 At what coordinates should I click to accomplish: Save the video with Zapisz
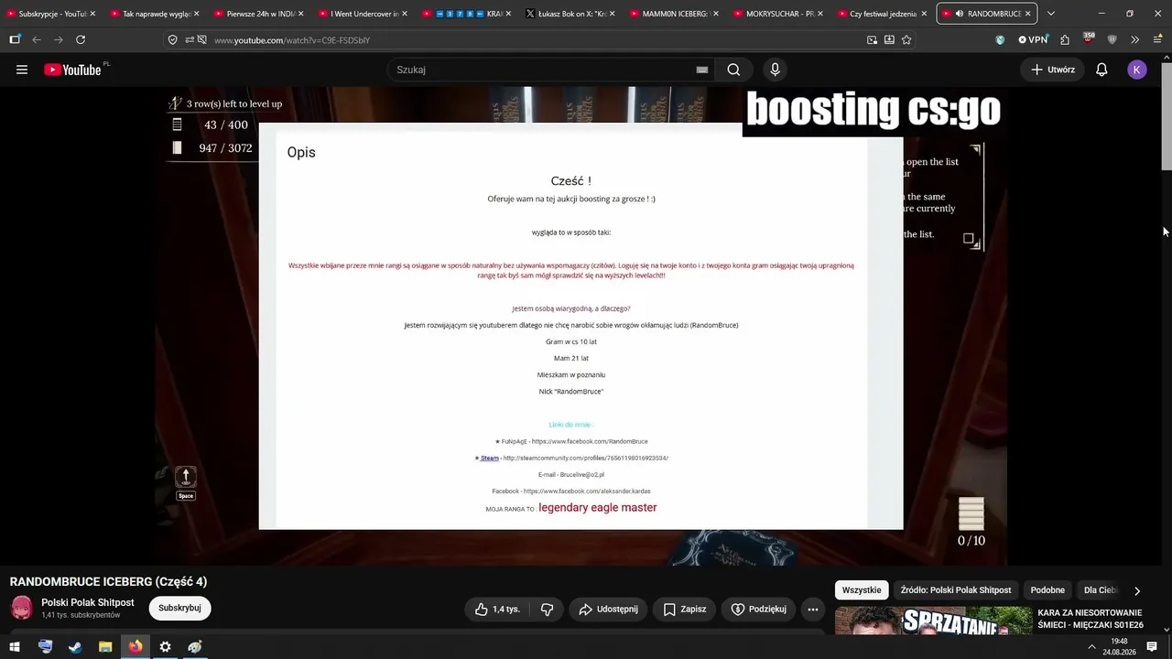684,610
